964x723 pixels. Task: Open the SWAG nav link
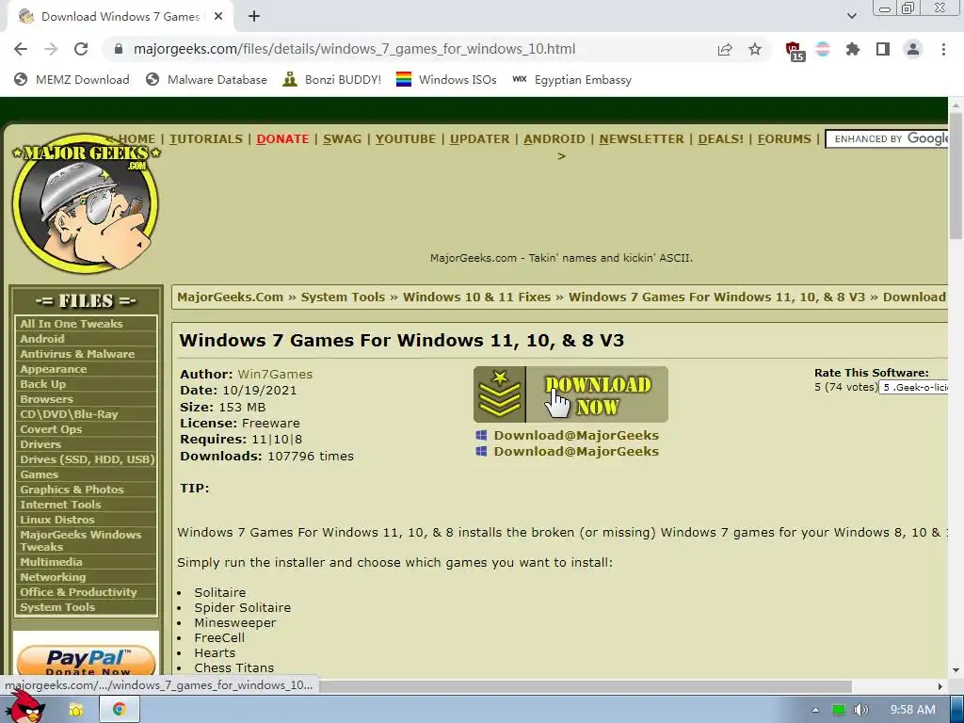[342, 139]
